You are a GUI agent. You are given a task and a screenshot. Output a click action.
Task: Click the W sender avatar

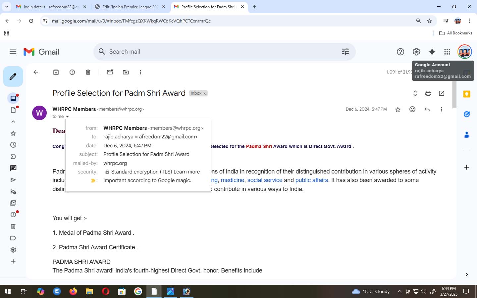click(x=39, y=113)
